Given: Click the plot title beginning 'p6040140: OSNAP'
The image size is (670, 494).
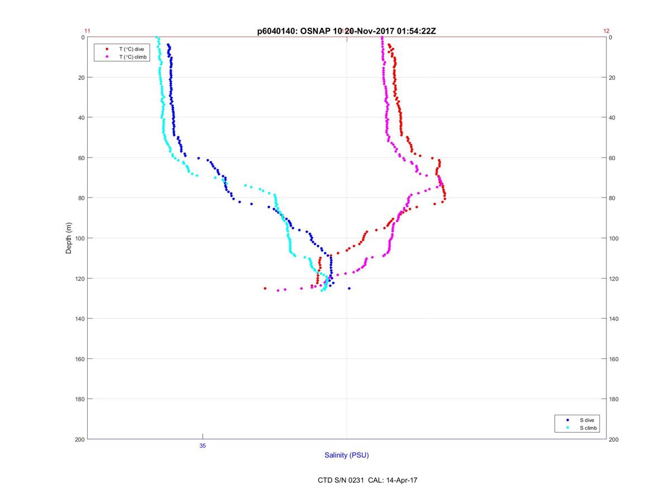Looking at the screenshot, I should click(346, 31).
